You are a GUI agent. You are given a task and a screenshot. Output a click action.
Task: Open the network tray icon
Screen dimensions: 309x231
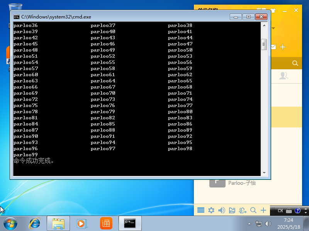coord(258,224)
